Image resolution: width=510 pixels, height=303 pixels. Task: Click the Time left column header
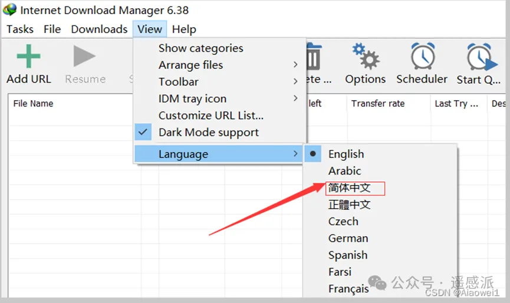click(x=314, y=103)
